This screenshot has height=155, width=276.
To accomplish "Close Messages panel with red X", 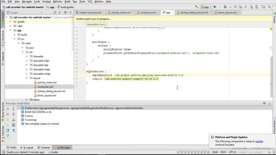I will 8,114.
